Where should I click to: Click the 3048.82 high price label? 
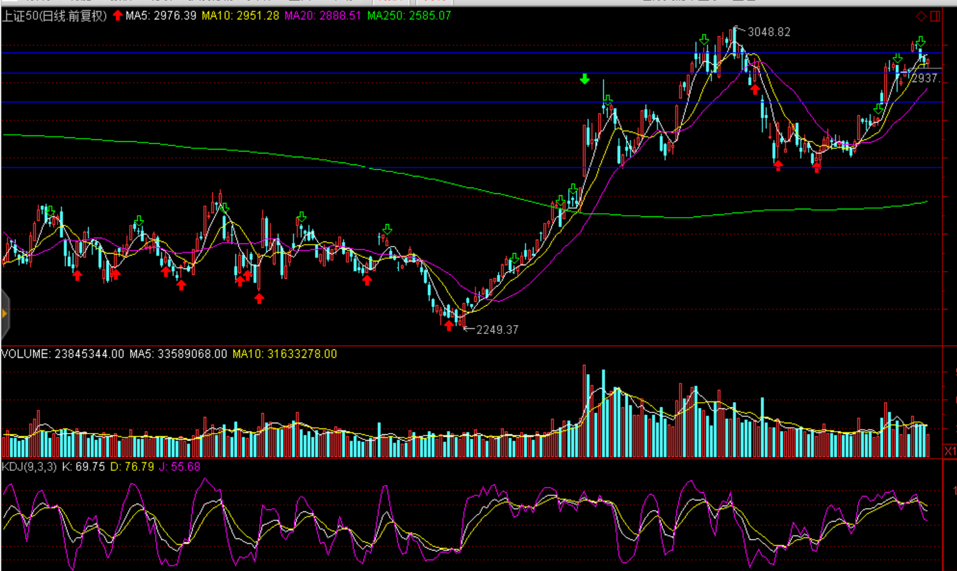coord(769,32)
